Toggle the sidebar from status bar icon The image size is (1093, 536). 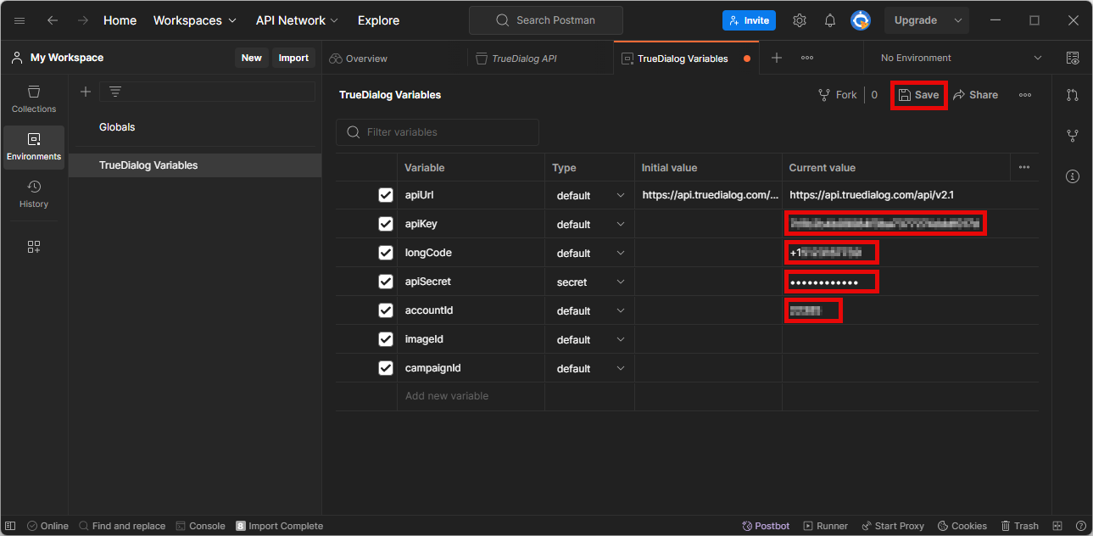coord(11,526)
